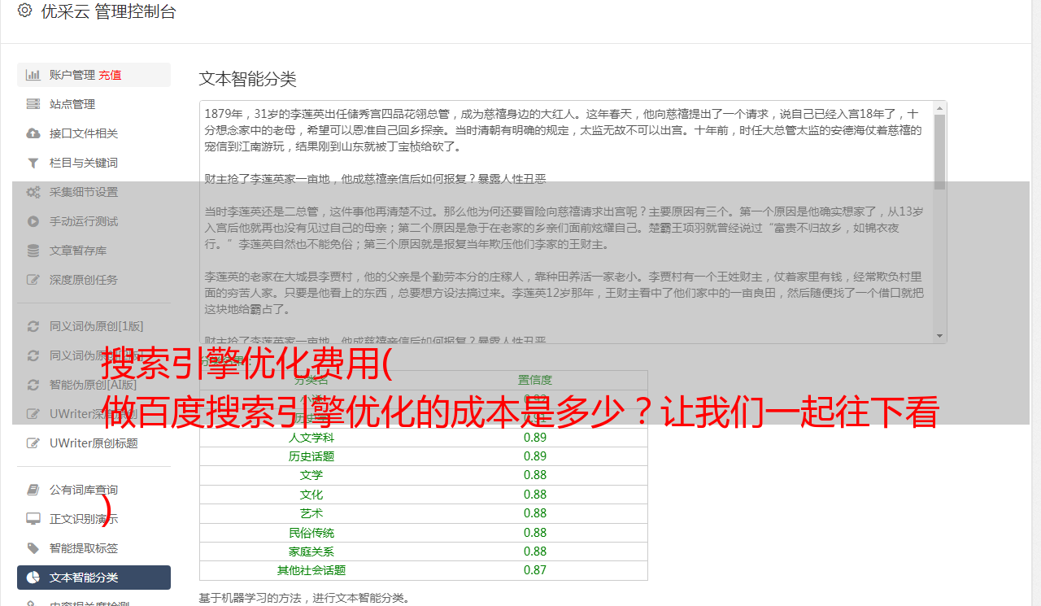Open 深度原创任务 in the sidebar
Screen dimensions: 1041x606
(x=84, y=280)
